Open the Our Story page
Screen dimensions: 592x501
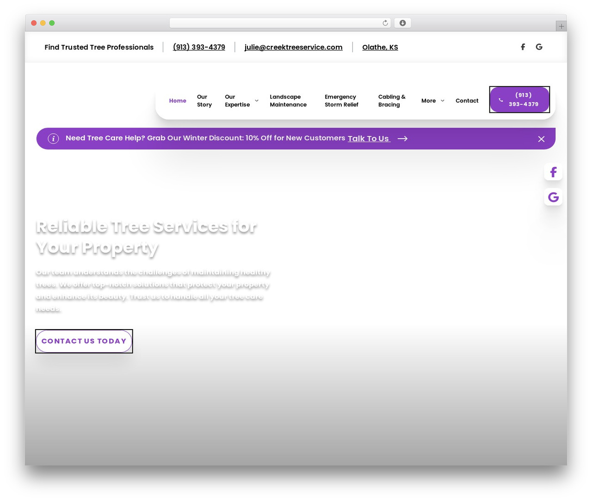[x=204, y=101]
